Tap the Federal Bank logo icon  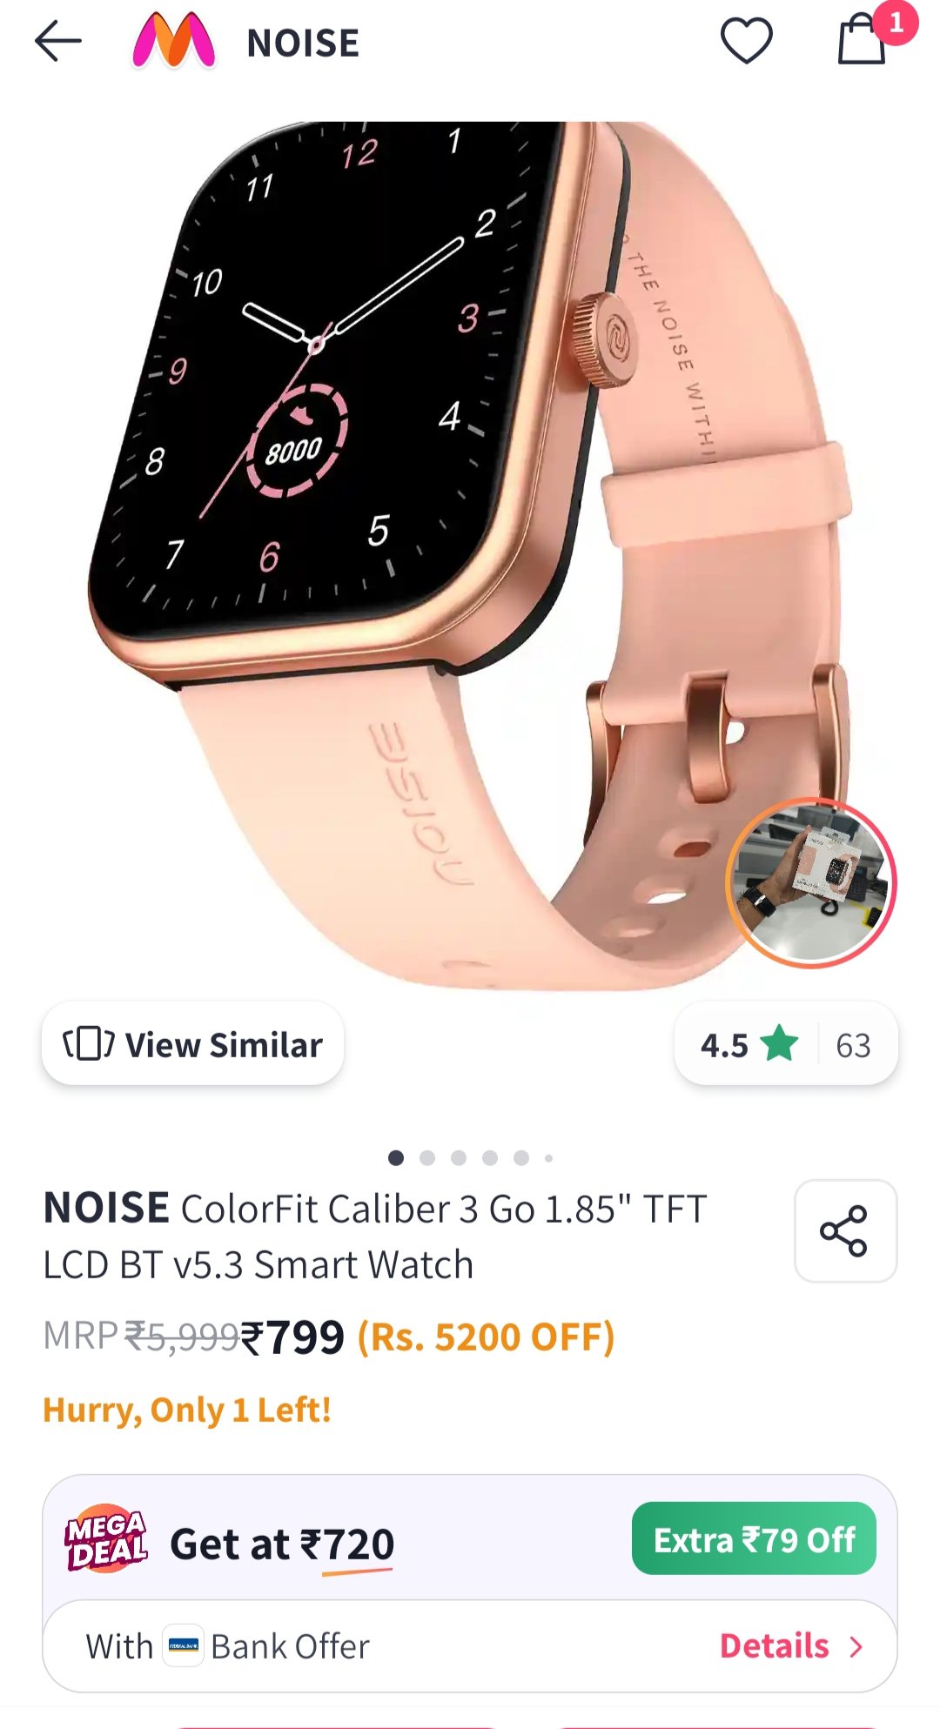[183, 1645]
